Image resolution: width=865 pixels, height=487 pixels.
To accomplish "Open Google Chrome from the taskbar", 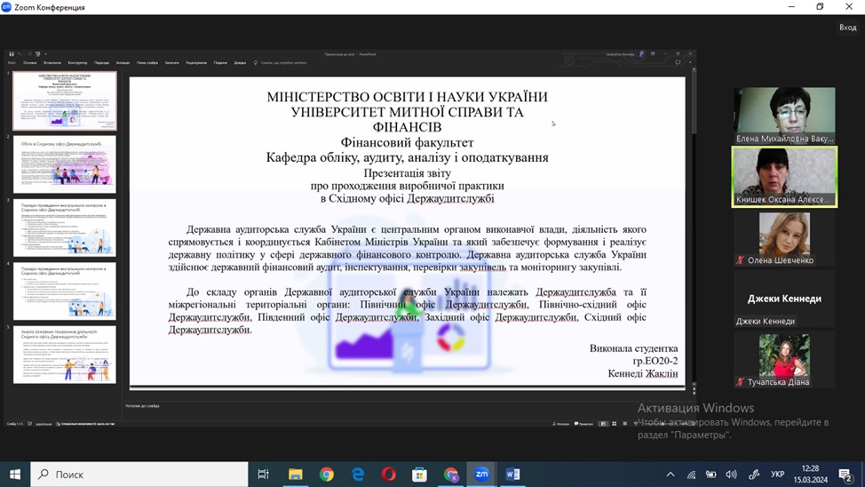I will [x=327, y=475].
